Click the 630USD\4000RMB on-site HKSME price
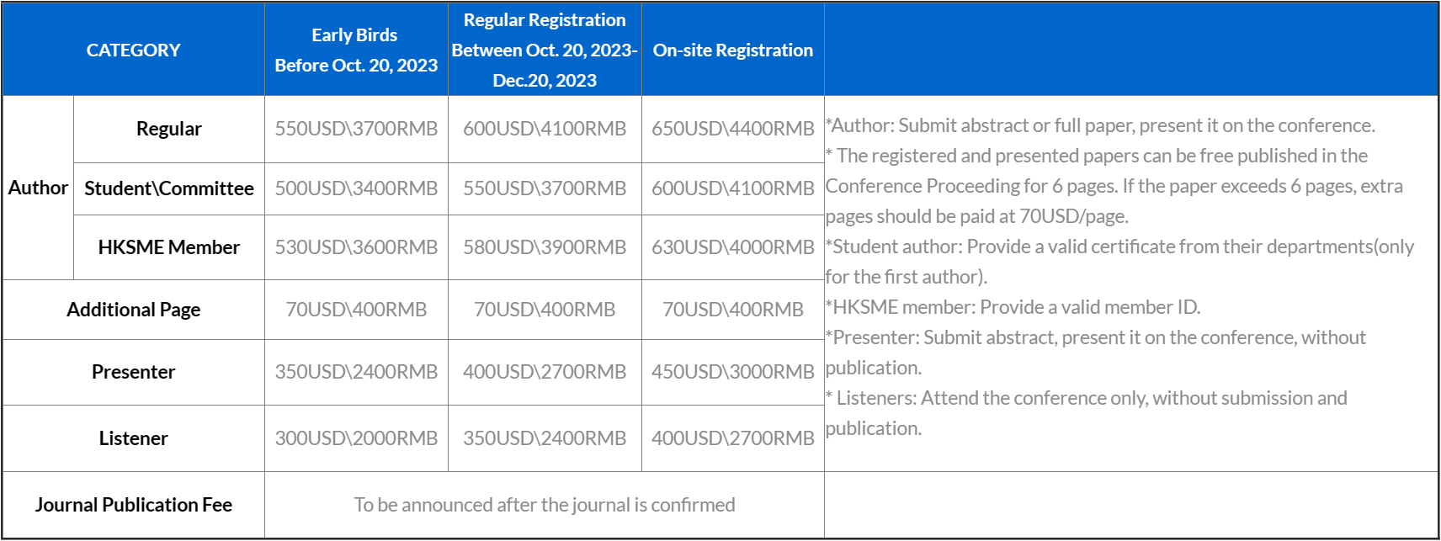 click(732, 247)
